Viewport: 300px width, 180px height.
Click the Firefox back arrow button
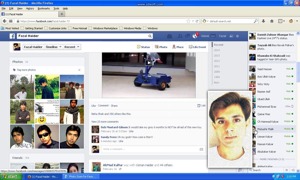point(4,21)
